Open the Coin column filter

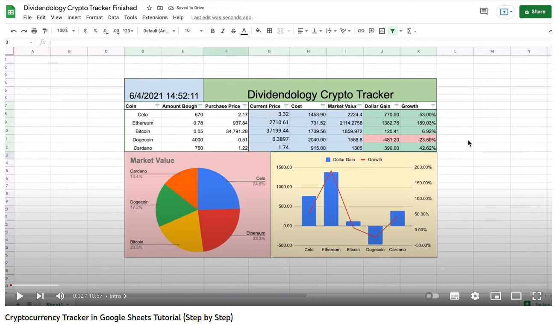click(157, 106)
